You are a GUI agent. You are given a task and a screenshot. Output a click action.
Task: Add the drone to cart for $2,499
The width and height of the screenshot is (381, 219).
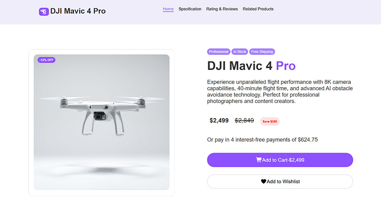pyautogui.click(x=280, y=160)
